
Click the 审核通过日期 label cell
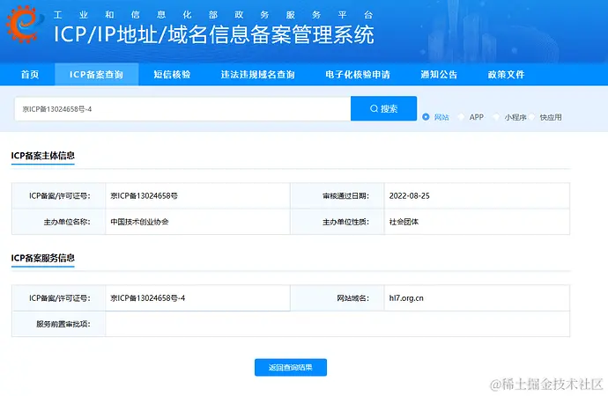[337, 196]
